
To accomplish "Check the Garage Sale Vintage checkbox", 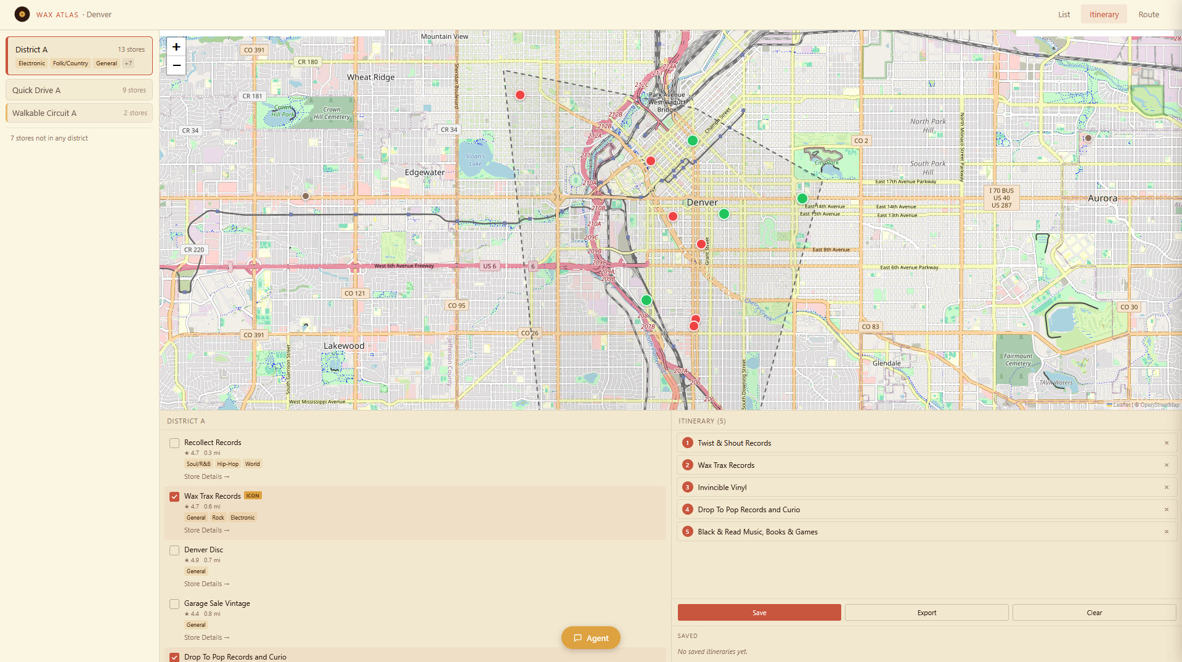I will [x=174, y=604].
